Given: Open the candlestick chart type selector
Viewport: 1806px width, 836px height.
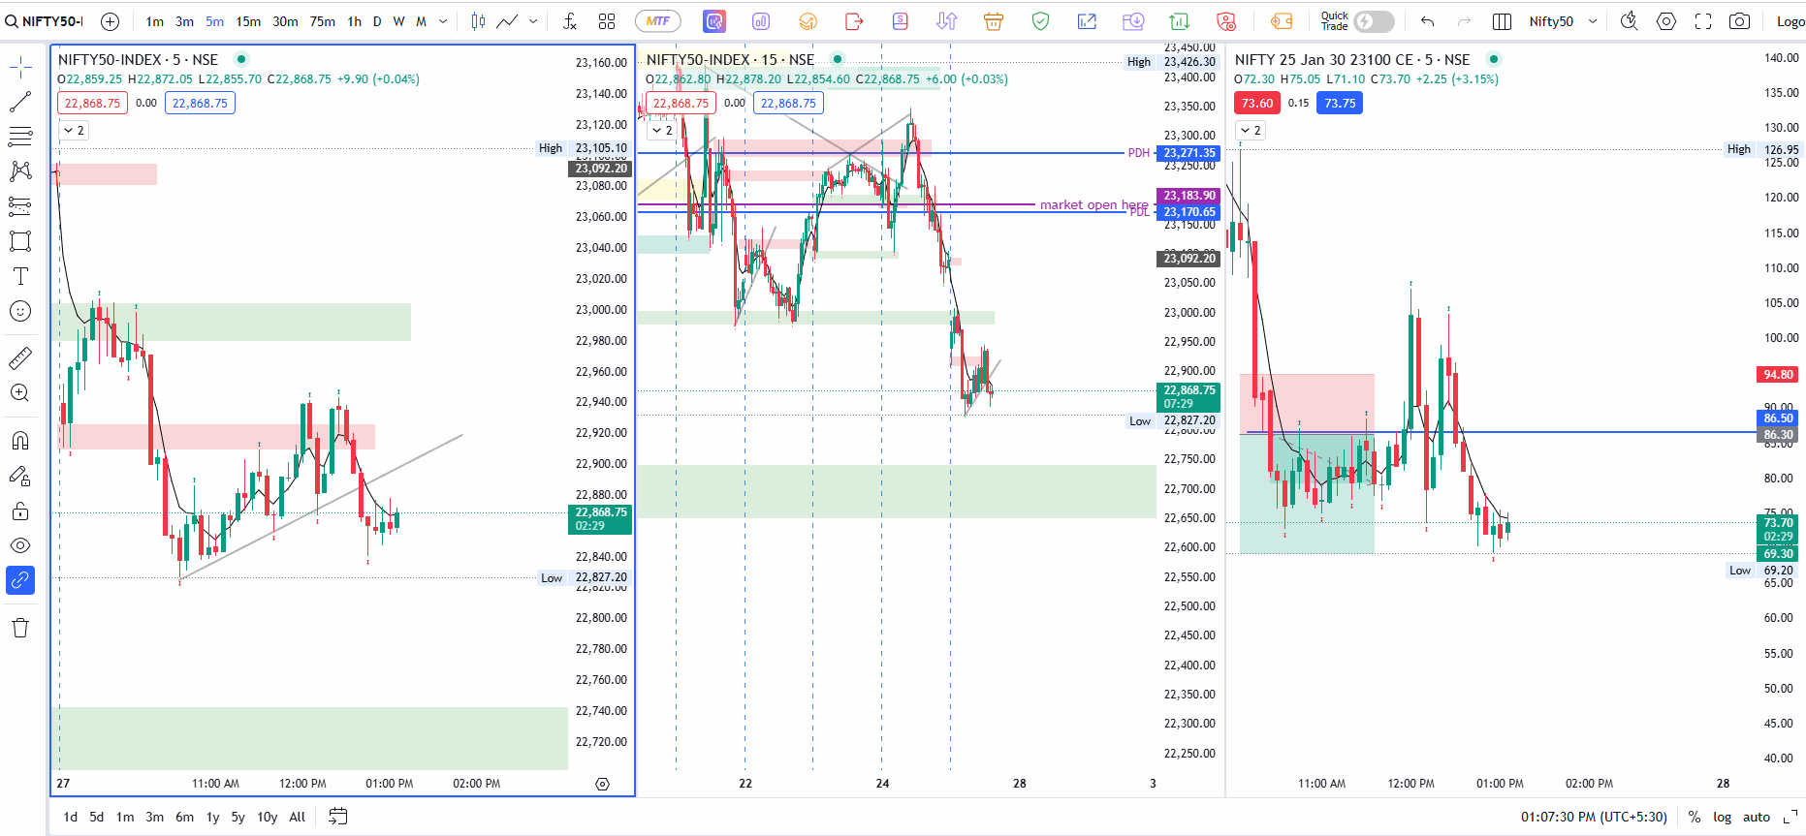Looking at the screenshot, I should [478, 21].
